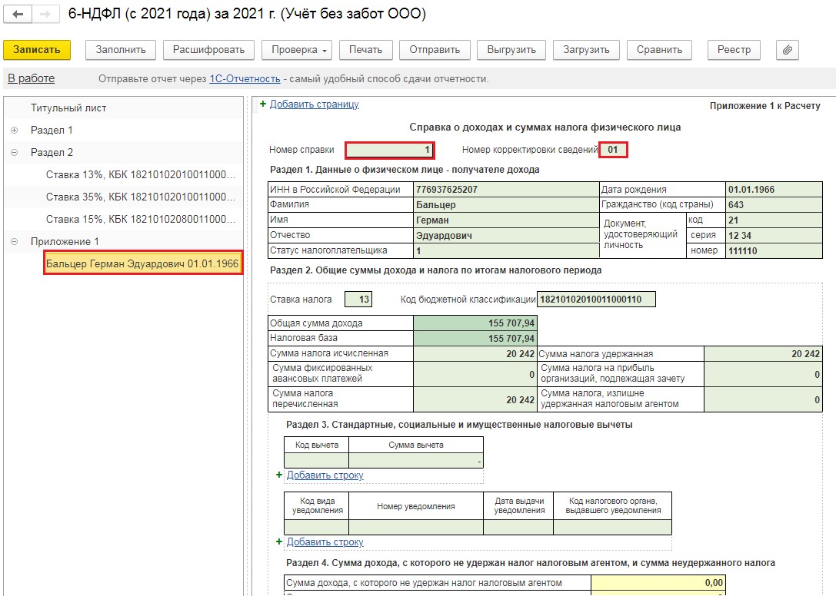Viewport: 836px width, 596px height.
Task: Click the Расшифровать button
Action: click(x=208, y=50)
